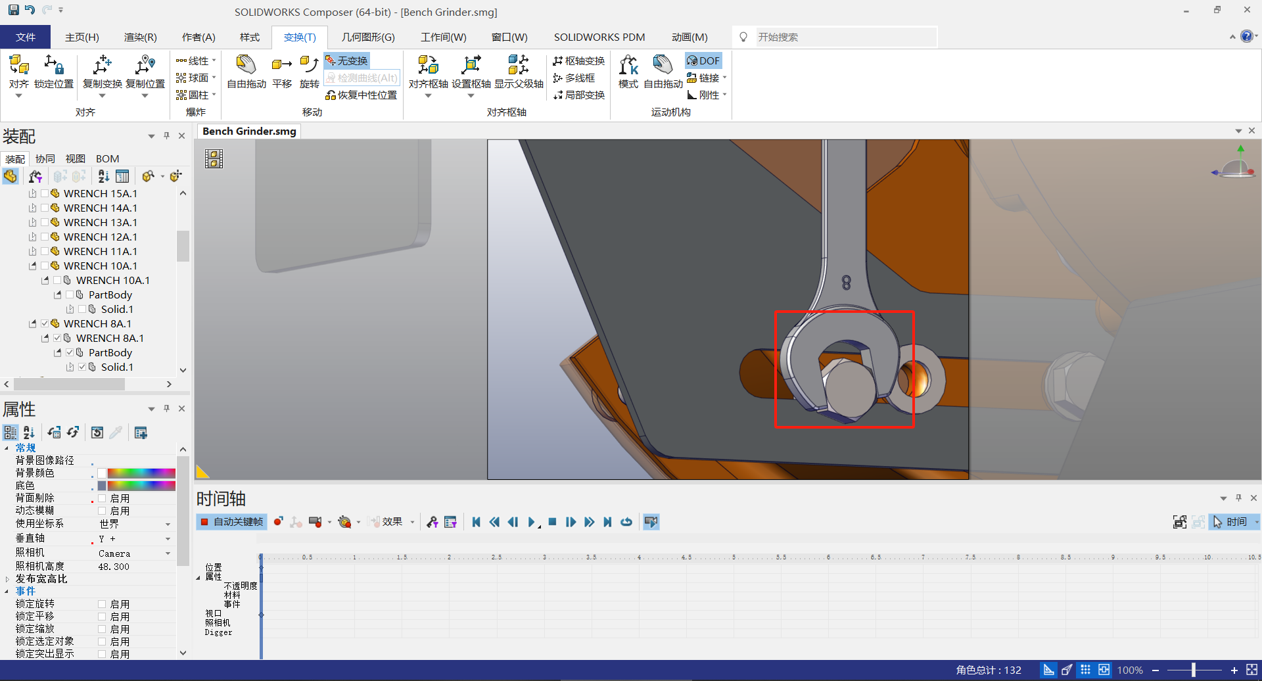Select the 平移 translate tool
This screenshot has height=681, width=1262.
coord(282,72)
